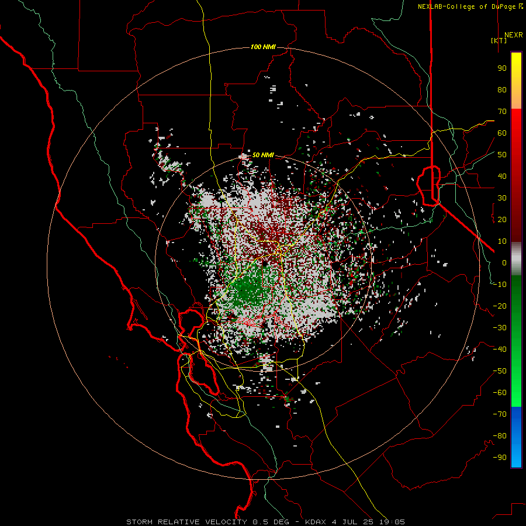Screen dimensions: 526x526
Task: Click the 10 value on the velocity scale
Action: pos(502,241)
